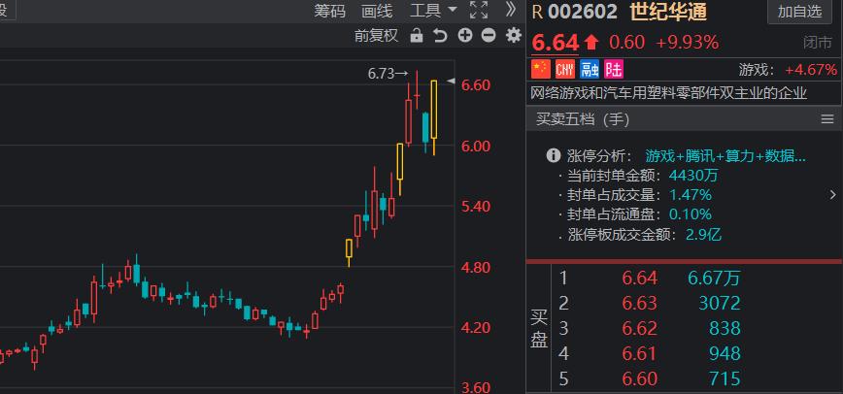Click the stock name 世纪华通
Image resolution: width=843 pixels, height=394 pixels.
(x=669, y=12)
